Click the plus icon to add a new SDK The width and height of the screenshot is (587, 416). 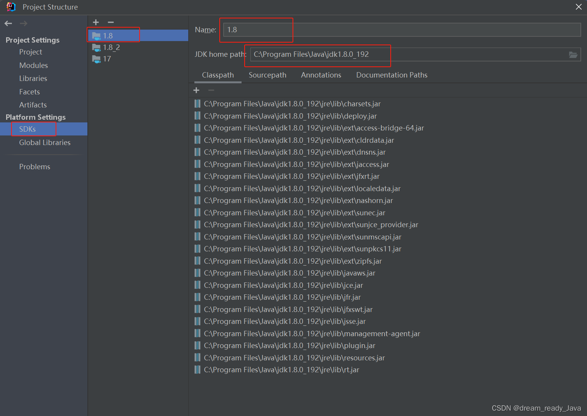coord(95,22)
